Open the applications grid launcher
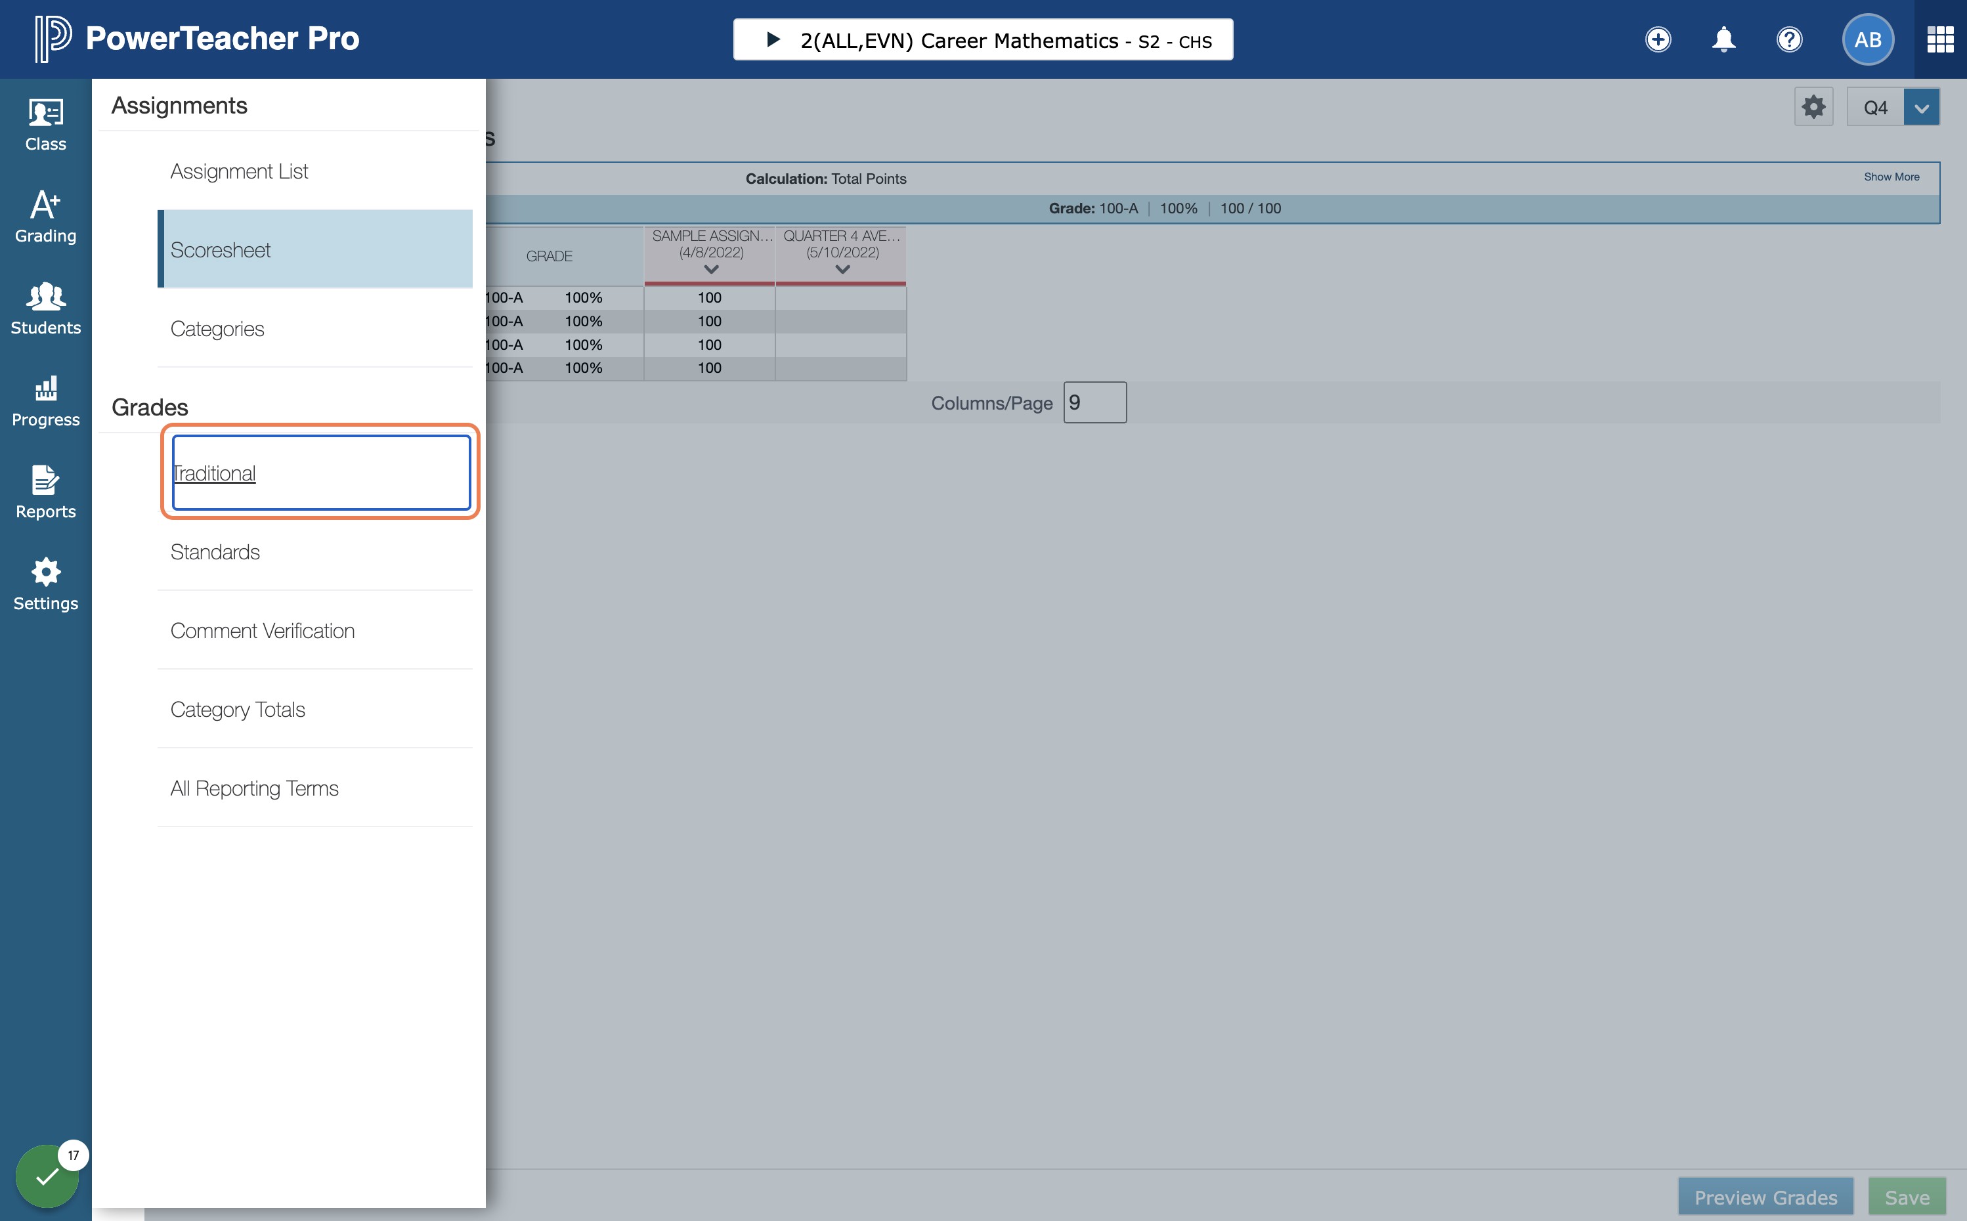This screenshot has height=1221, width=1967. click(x=1939, y=39)
